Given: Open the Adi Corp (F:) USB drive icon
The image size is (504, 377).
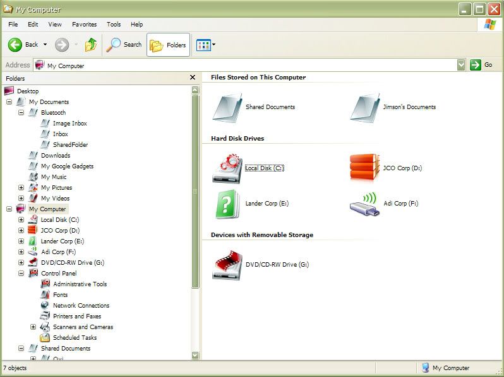Looking at the screenshot, I should point(364,204).
